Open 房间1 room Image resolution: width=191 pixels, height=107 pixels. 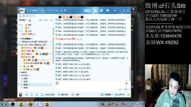click(x=25, y=79)
